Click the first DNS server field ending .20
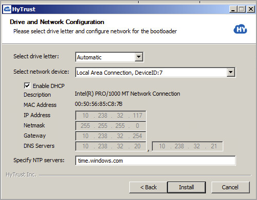Image resolution: width=257 pixels, height=200 pixels. tap(111, 146)
